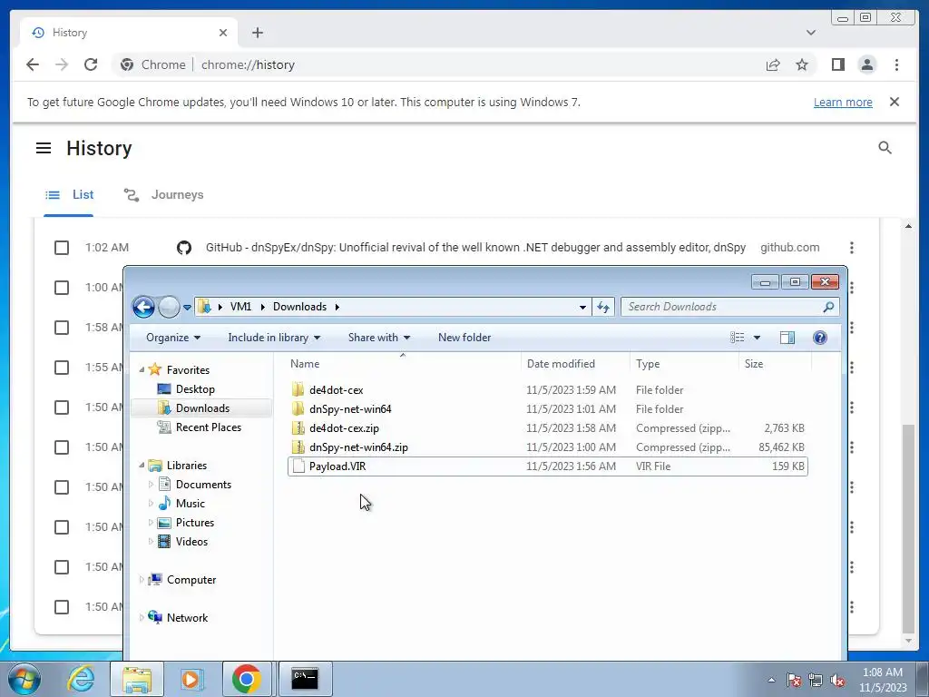Sort by Size column header

(775, 364)
